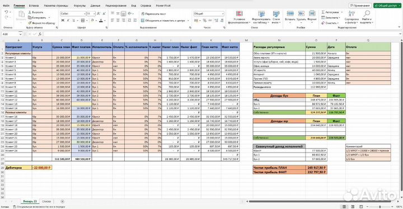403x209 pixels.
Task: Open Sort & Filter (Сортировка и фильтр)
Action: click(352, 17)
